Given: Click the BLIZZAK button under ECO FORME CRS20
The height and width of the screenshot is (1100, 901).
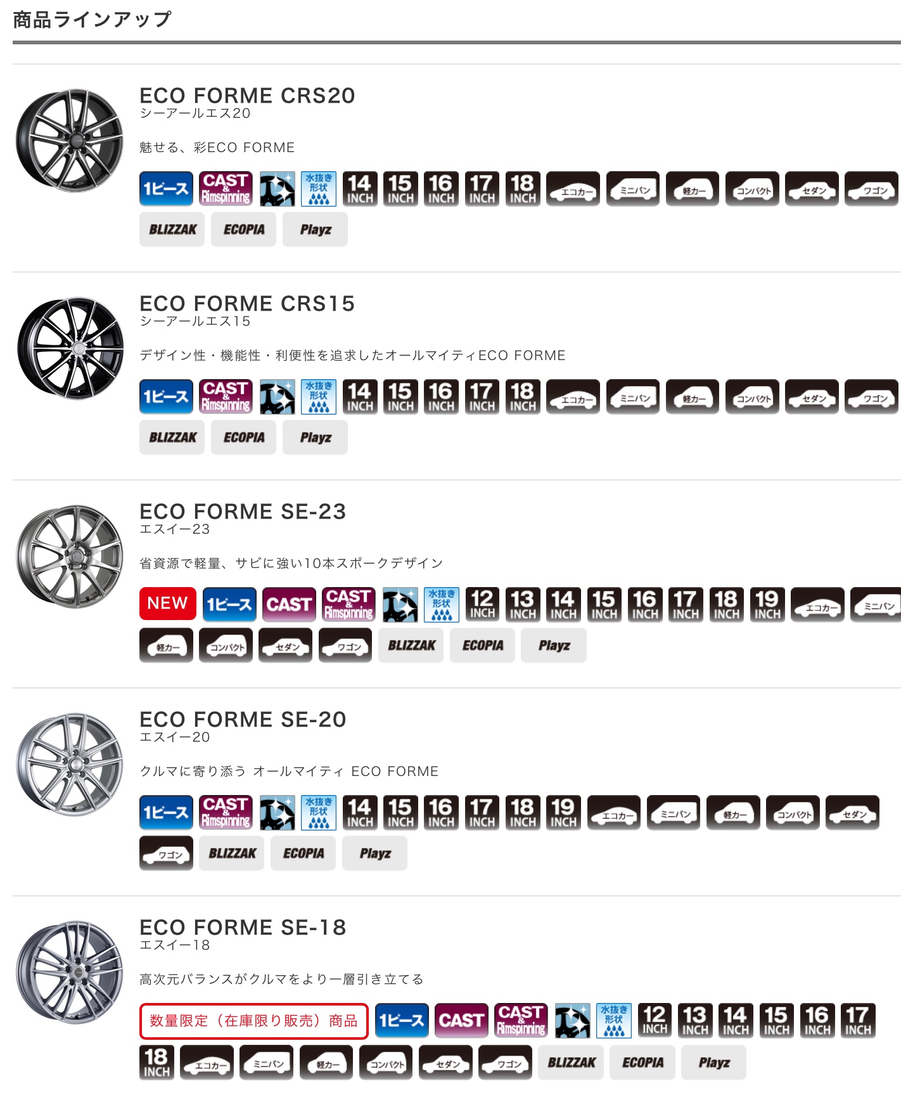Looking at the screenshot, I should [172, 230].
